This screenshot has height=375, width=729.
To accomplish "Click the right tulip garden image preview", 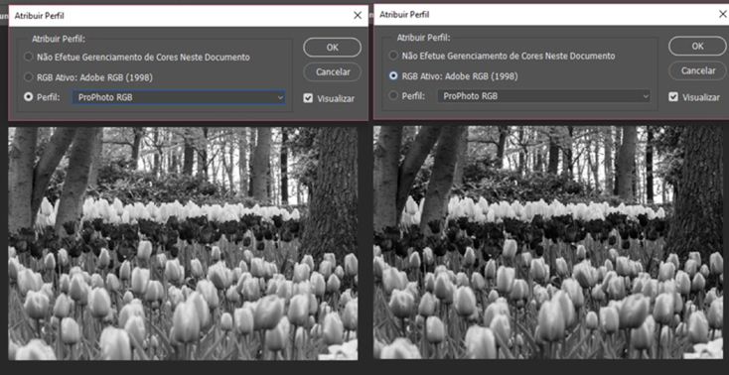I will click(x=548, y=242).
